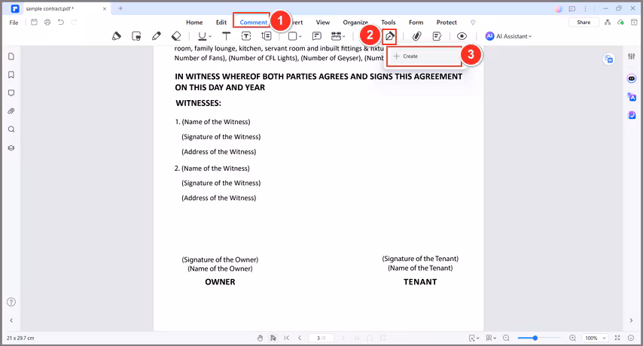Print the document
643x346 pixels.
[47, 22]
